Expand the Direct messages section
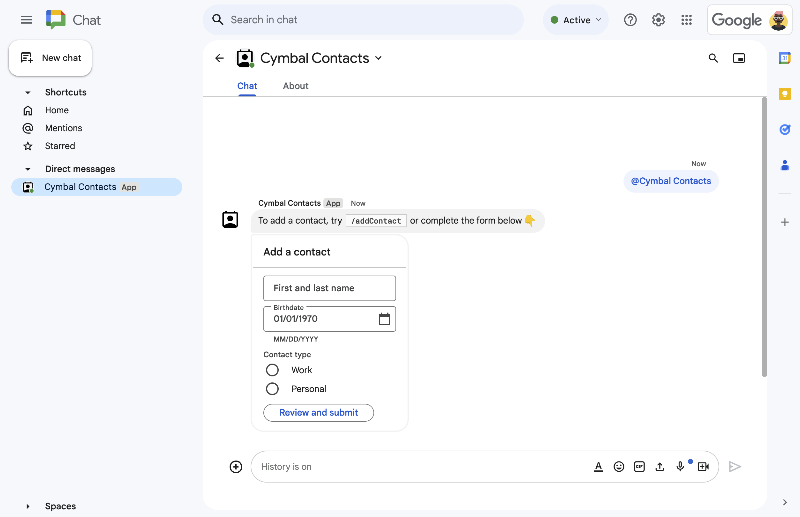Viewport: 800px width, 517px height. [27, 168]
